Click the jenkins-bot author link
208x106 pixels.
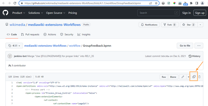[20, 56]
